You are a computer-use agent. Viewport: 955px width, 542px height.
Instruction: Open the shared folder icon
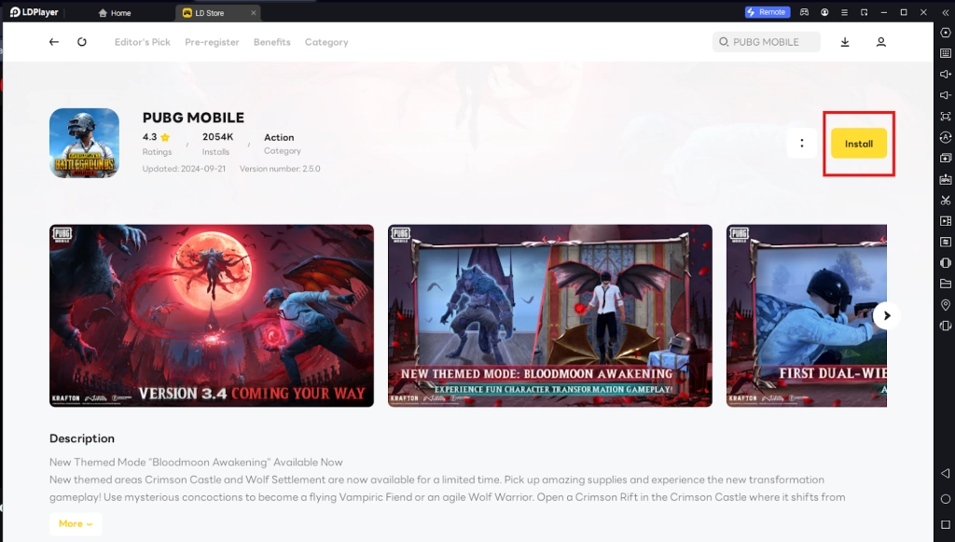click(946, 284)
